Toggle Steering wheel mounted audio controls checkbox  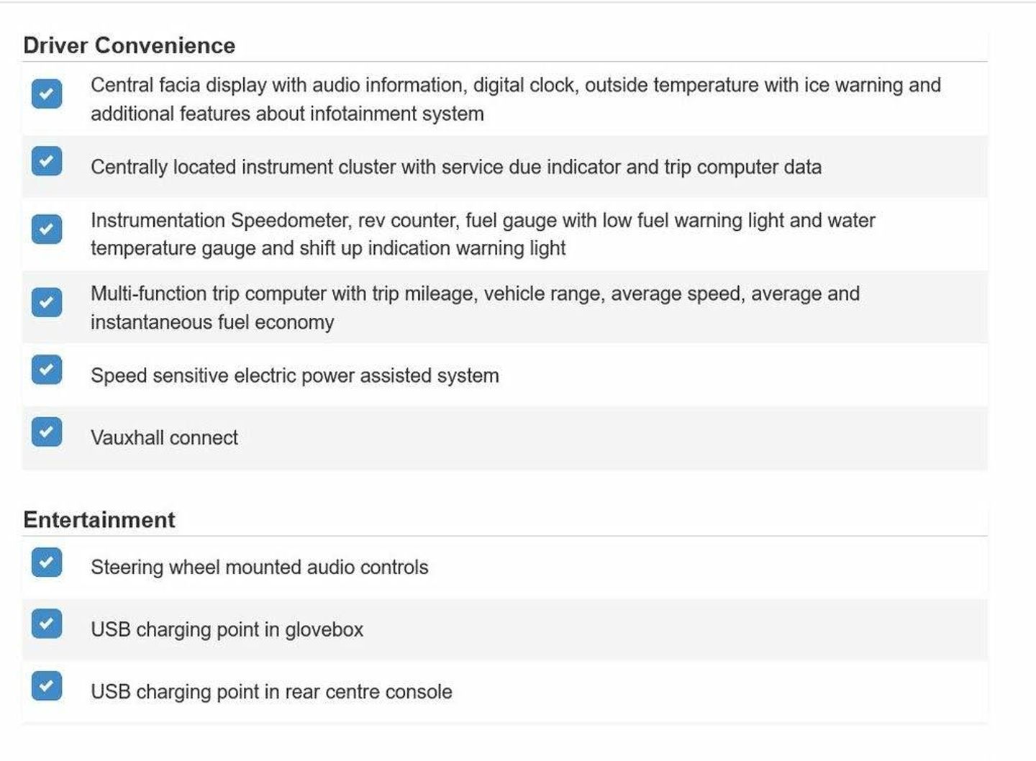coord(47,562)
